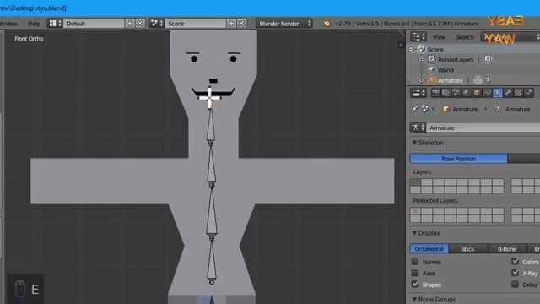Add a new screen layout with plus

129,24
